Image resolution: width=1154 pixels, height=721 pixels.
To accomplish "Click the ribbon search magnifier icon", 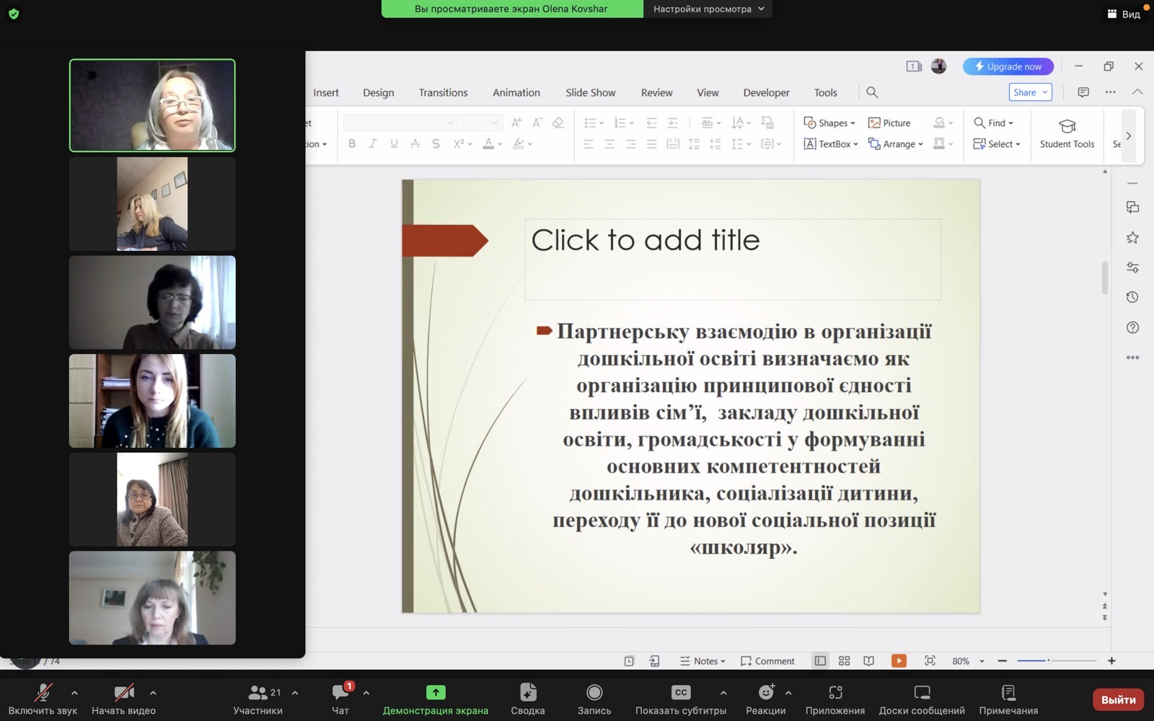I will [x=872, y=92].
